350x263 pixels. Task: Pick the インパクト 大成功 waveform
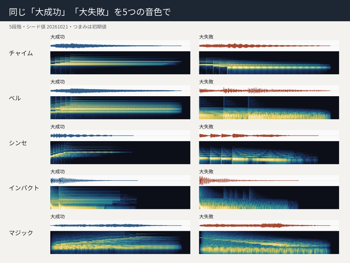(x=120, y=180)
